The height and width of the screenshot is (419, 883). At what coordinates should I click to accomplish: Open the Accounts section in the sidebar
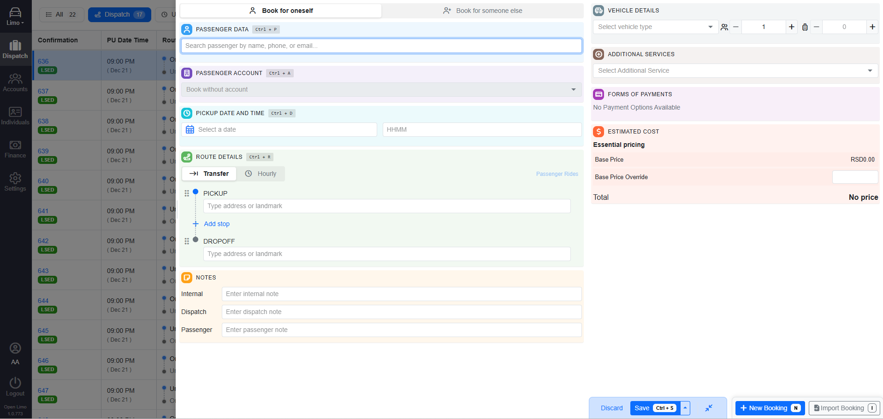pos(15,82)
